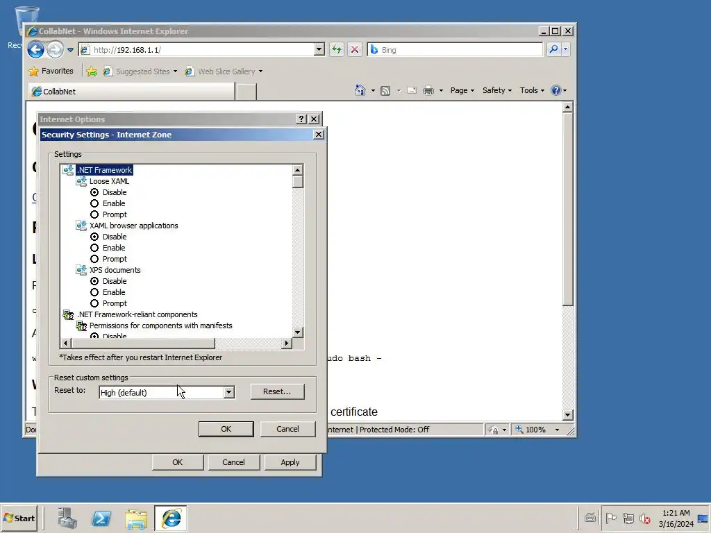Open Windows Explorer folder in taskbar

pyautogui.click(x=136, y=518)
